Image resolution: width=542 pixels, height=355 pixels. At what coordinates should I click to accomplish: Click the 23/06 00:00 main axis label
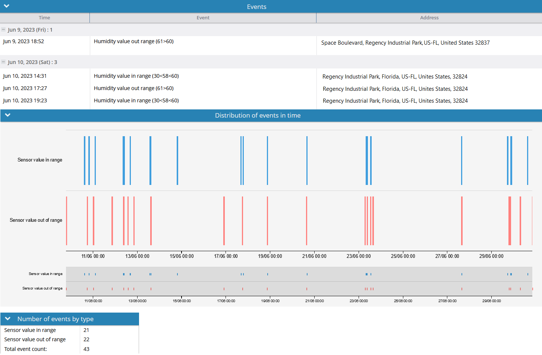click(359, 256)
